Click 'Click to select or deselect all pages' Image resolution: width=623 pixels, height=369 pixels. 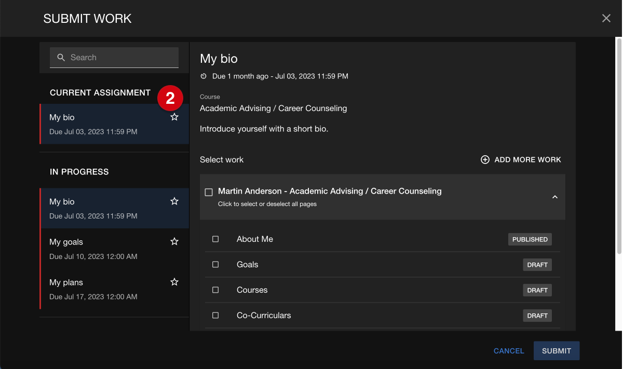267,204
